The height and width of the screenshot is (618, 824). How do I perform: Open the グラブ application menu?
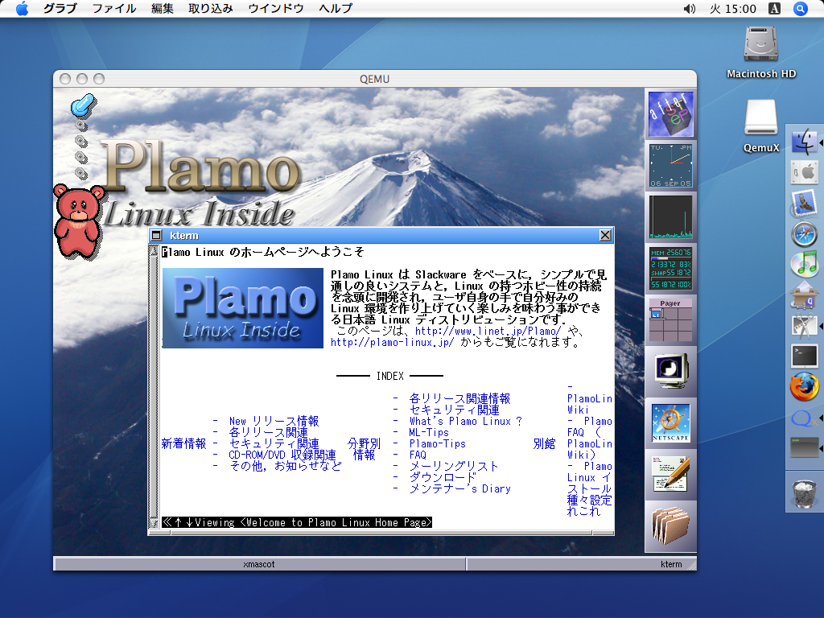point(60,8)
